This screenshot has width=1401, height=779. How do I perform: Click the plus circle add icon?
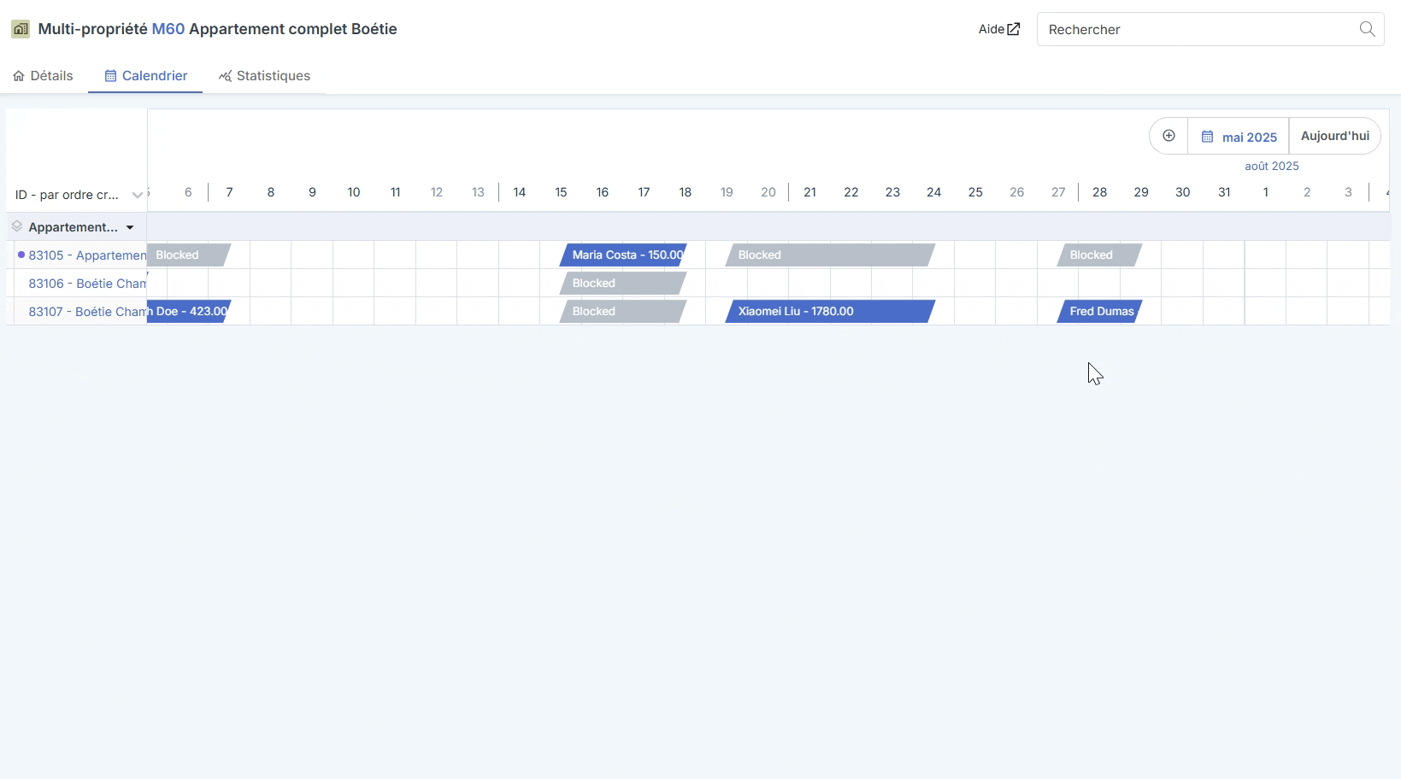[1168, 136]
